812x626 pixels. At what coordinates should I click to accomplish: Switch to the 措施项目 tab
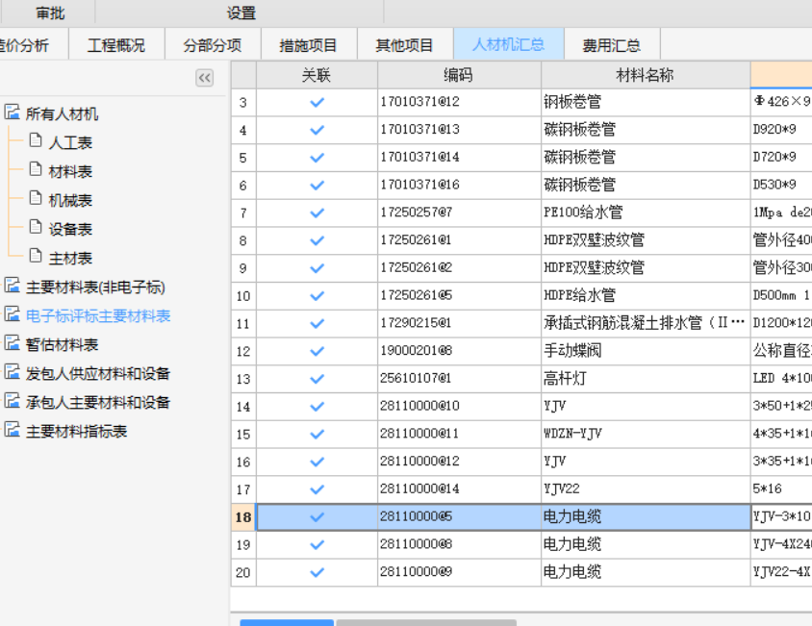click(x=309, y=45)
